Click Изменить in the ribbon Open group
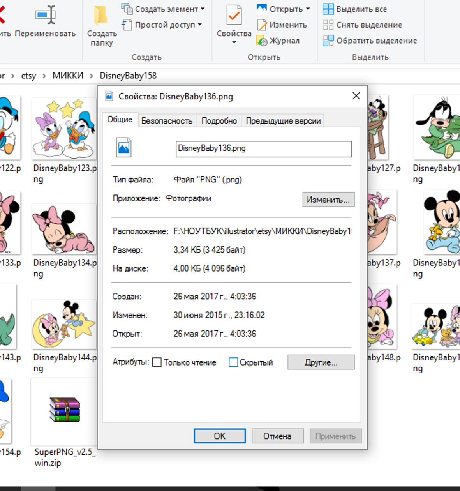Image resolution: width=460 pixels, height=491 pixels. click(x=282, y=25)
